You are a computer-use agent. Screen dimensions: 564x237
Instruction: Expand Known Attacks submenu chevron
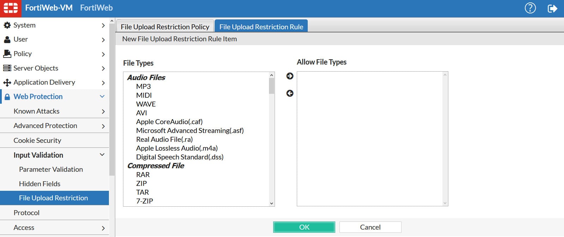(x=103, y=111)
